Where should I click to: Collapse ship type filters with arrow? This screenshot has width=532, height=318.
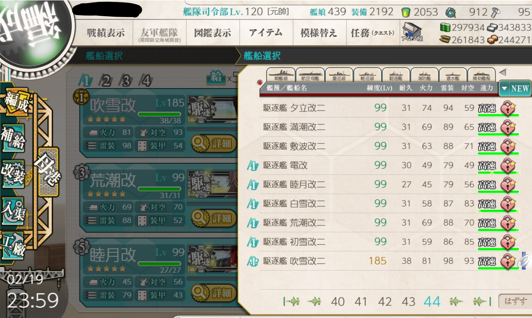tap(502, 72)
